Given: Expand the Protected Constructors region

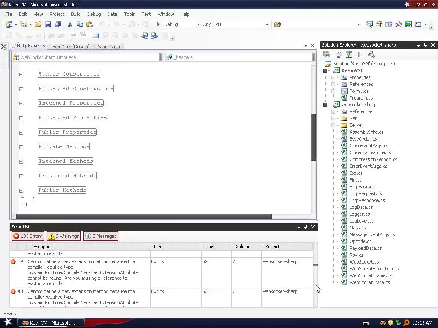Looking at the screenshot, I should point(21,89).
